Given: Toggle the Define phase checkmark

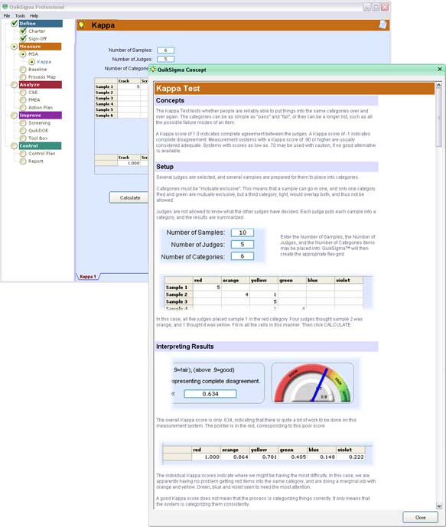Looking at the screenshot, I should (15, 23).
